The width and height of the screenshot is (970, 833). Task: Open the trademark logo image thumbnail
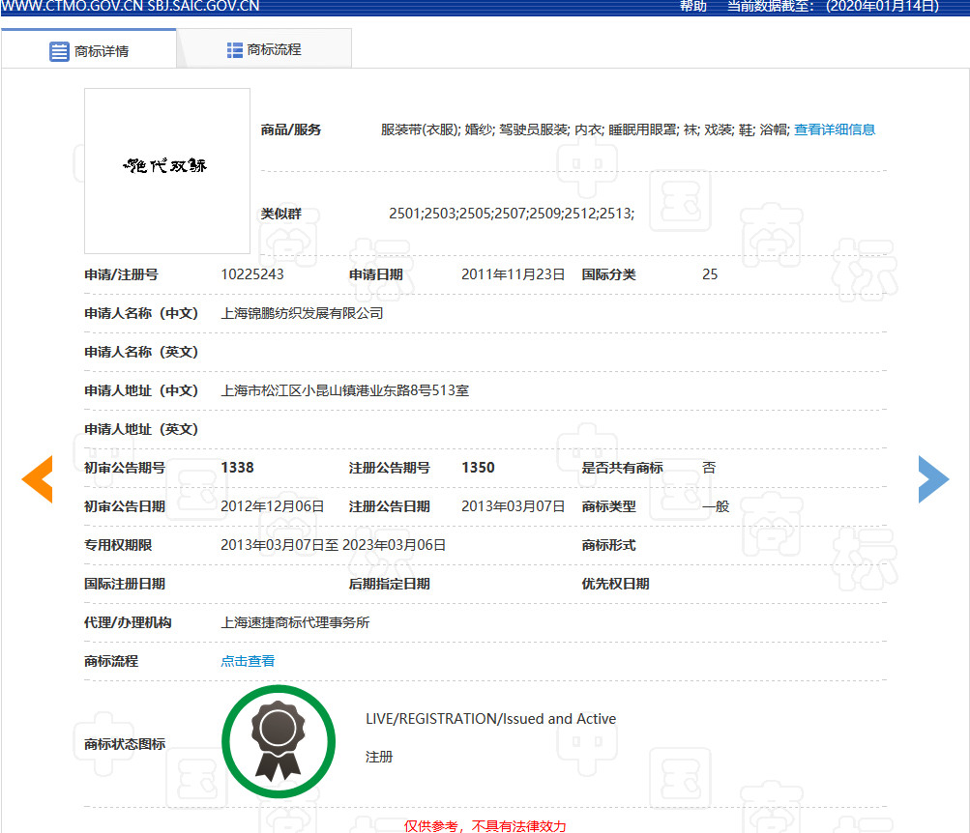tap(167, 171)
